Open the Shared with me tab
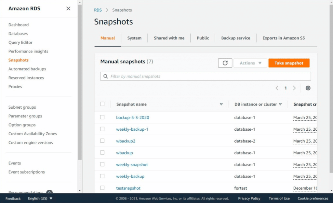Image resolution: width=333 pixels, height=203 pixels. (169, 38)
